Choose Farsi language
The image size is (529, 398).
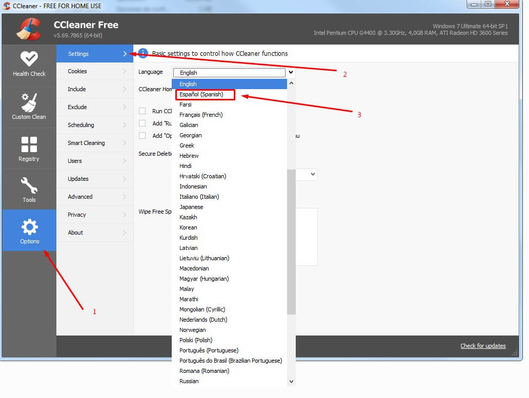pyautogui.click(x=230, y=104)
